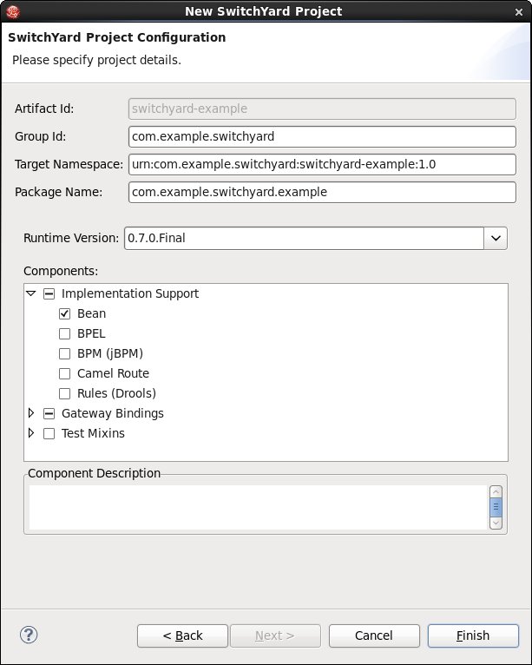Collapse the Implementation Support tree node
Viewport: 532px width, 665px height.
click(31, 293)
